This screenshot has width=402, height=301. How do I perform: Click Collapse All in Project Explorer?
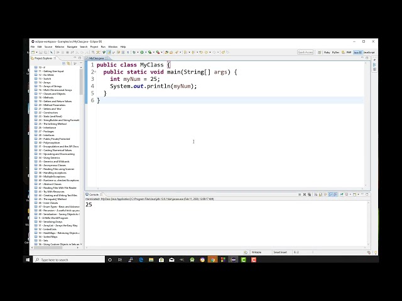(64, 63)
